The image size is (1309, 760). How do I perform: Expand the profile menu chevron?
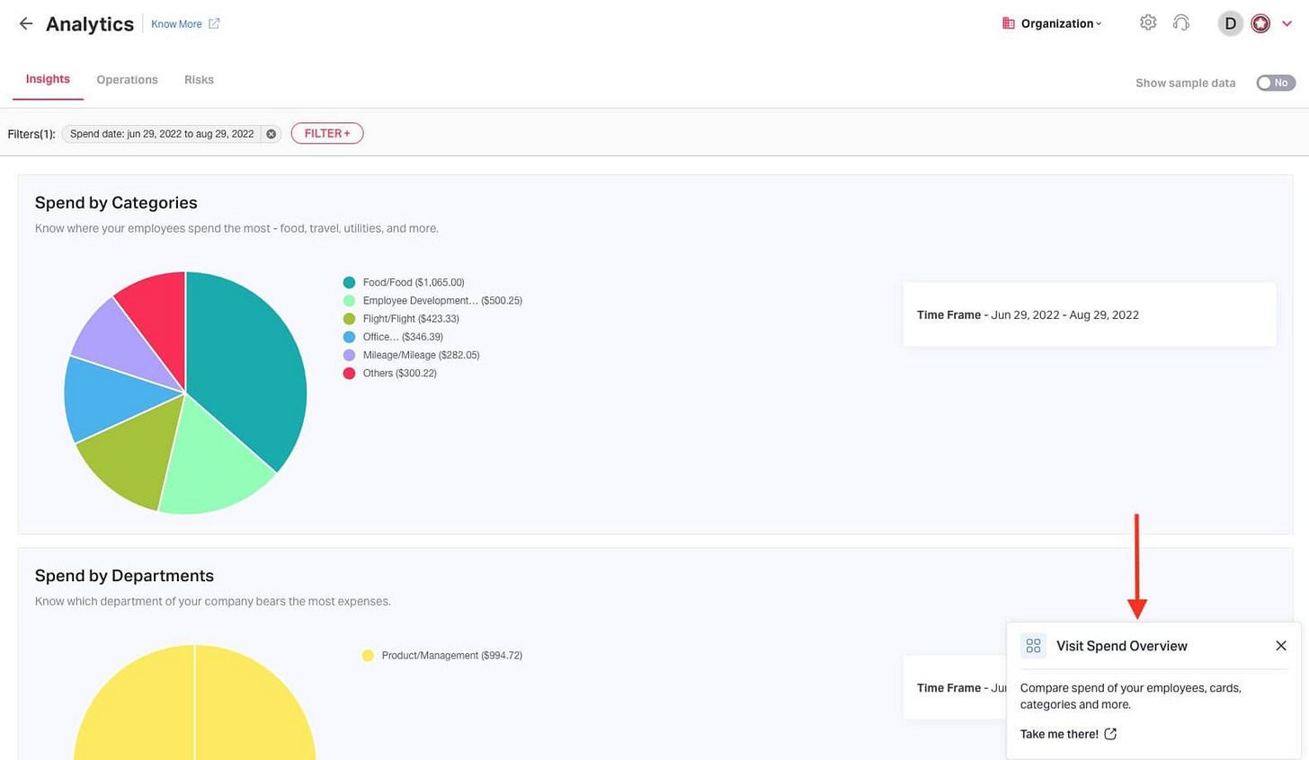coord(1287,24)
